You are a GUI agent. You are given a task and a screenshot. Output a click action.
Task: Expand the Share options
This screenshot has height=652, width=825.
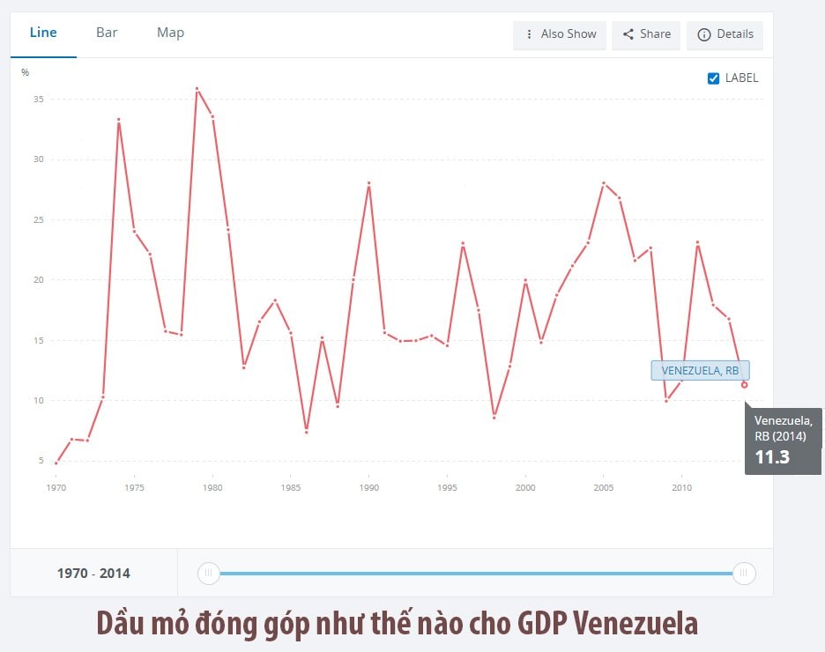(x=645, y=35)
